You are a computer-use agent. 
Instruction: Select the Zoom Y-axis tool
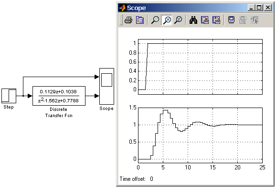coord(178,20)
